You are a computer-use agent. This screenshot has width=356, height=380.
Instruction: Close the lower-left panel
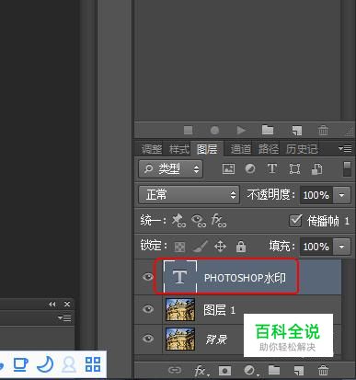pyautogui.click(x=67, y=304)
